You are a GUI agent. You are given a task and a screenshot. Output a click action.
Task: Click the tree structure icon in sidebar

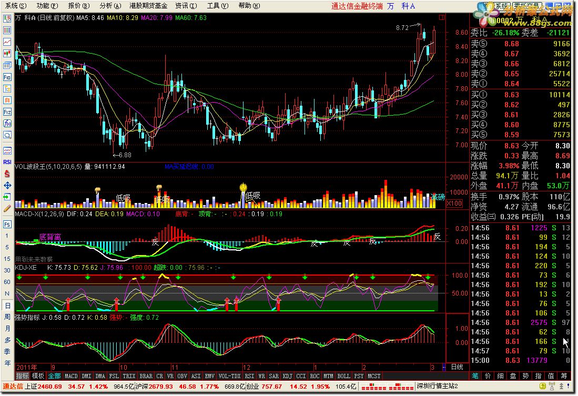tap(7, 88)
